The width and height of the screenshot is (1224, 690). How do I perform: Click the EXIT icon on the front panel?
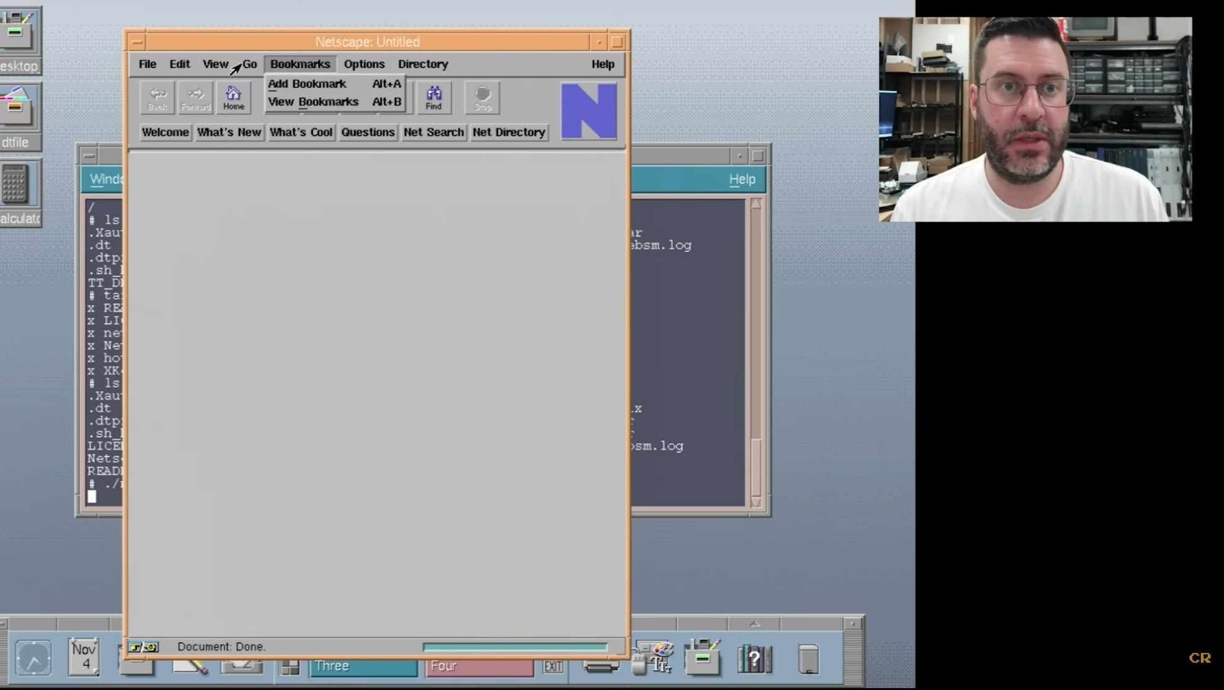(x=553, y=666)
